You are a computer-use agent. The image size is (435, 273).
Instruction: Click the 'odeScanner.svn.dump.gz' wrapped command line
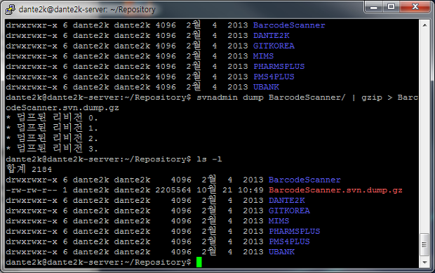(62, 107)
